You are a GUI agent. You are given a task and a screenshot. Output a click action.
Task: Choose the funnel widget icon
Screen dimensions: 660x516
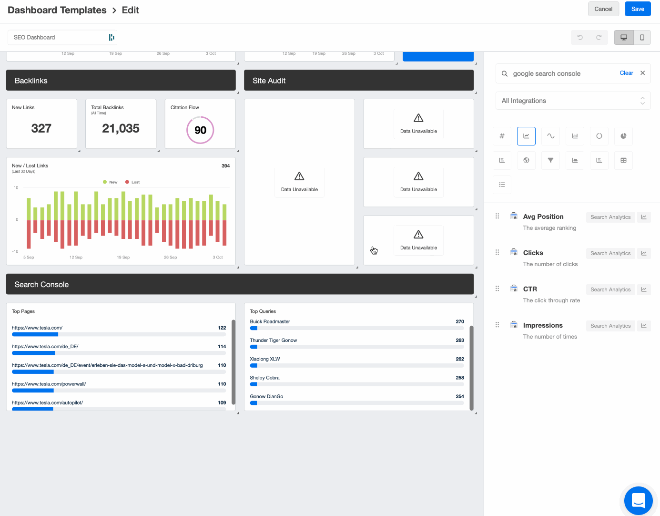(550, 160)
